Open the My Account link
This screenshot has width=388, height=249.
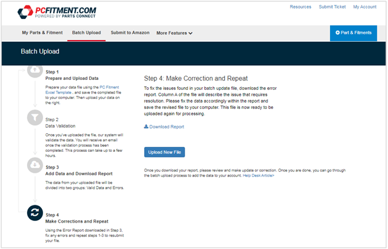[x=365, y=7]
